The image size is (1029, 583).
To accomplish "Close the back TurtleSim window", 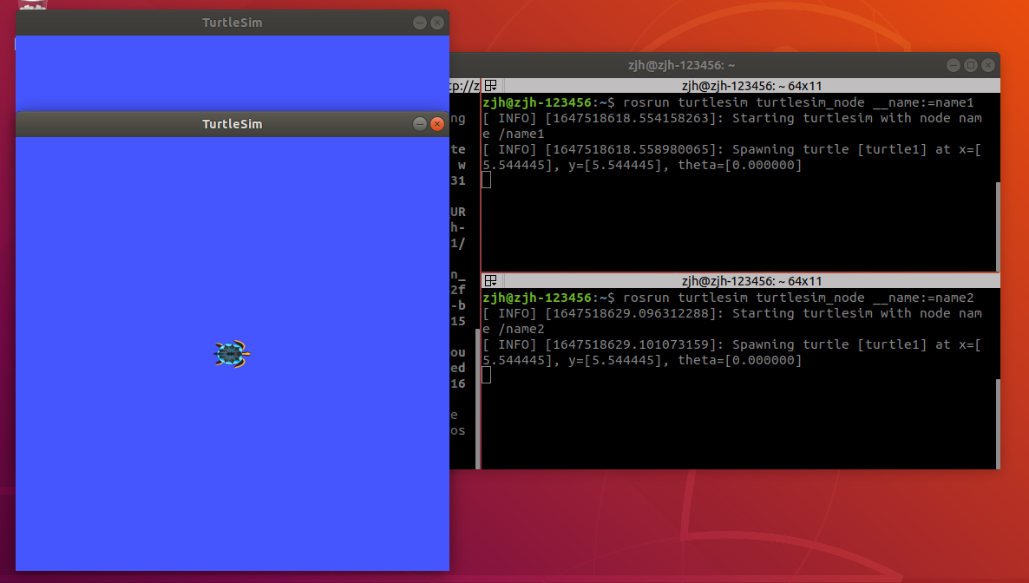I will coord(437,23).
